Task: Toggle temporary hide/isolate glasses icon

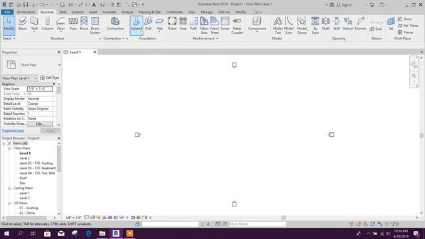Action: point(122,217)
